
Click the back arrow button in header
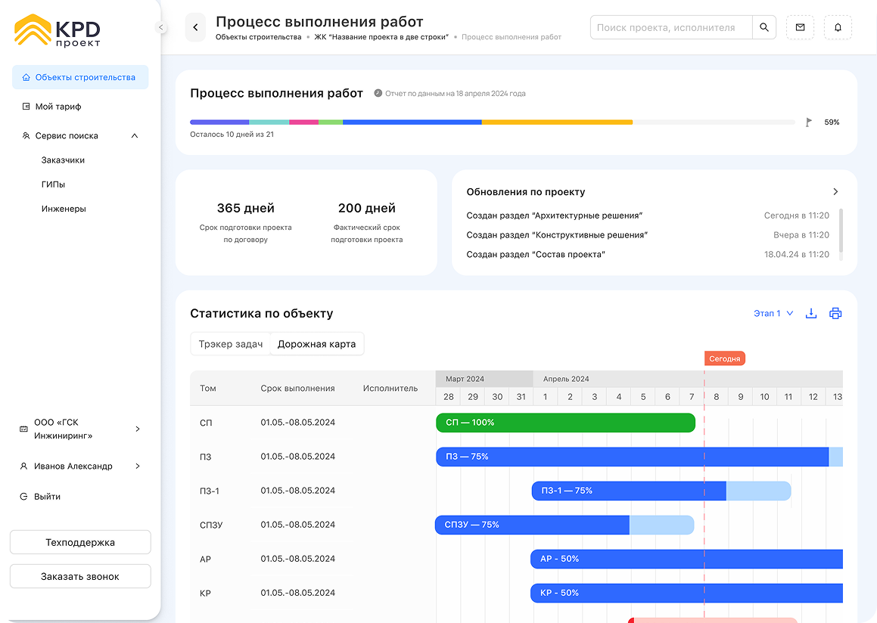(x=195, y=28)
